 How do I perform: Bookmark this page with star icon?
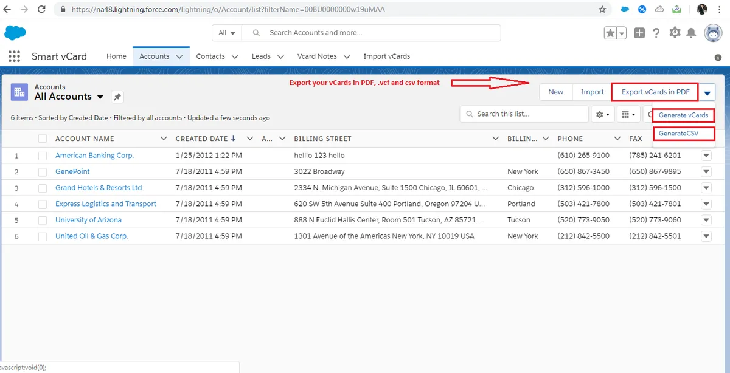[x=602, y=10]
